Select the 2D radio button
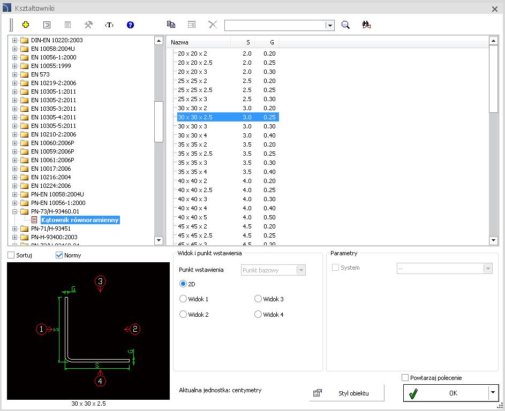505x411 pixels. click(x=183, y=284)
